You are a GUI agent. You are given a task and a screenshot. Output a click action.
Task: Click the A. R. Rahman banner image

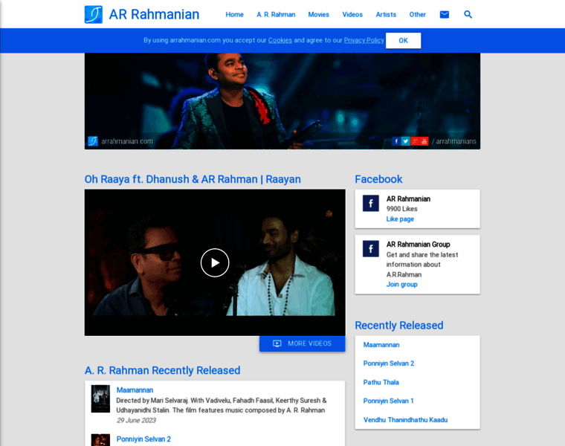282,101
